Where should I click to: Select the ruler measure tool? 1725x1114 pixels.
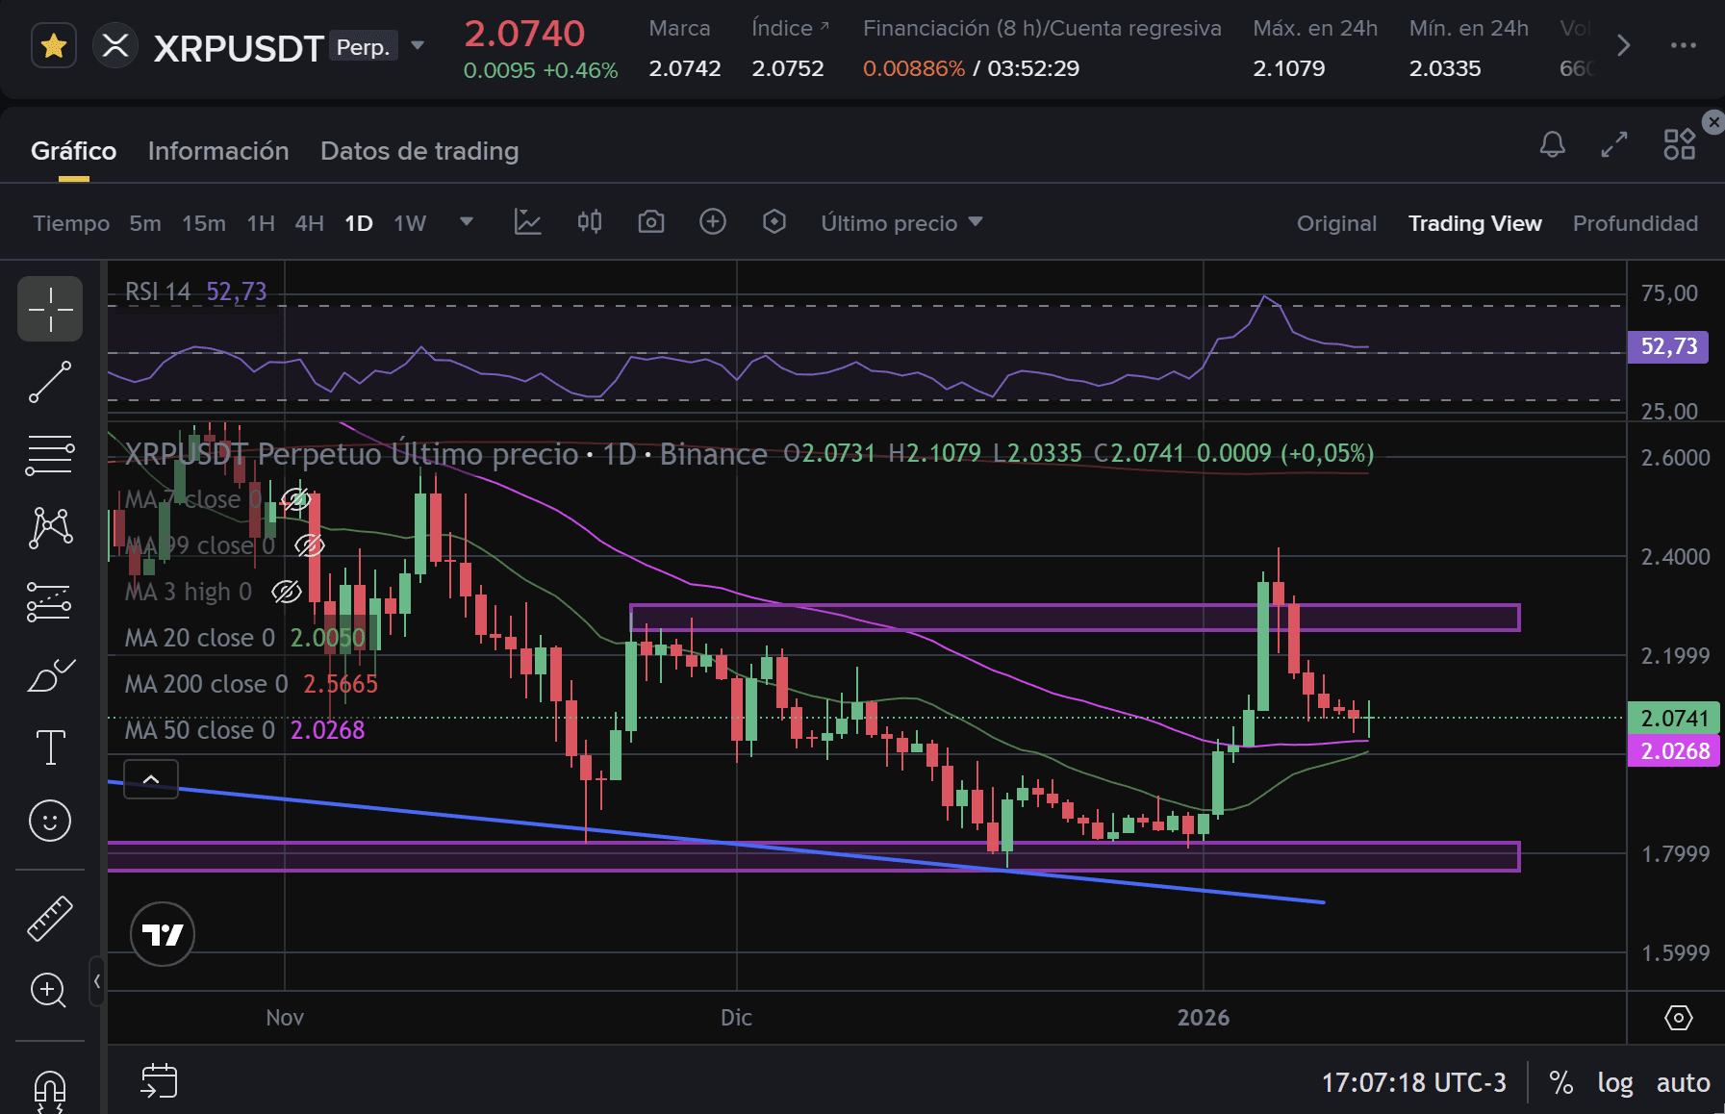point(50,918)
